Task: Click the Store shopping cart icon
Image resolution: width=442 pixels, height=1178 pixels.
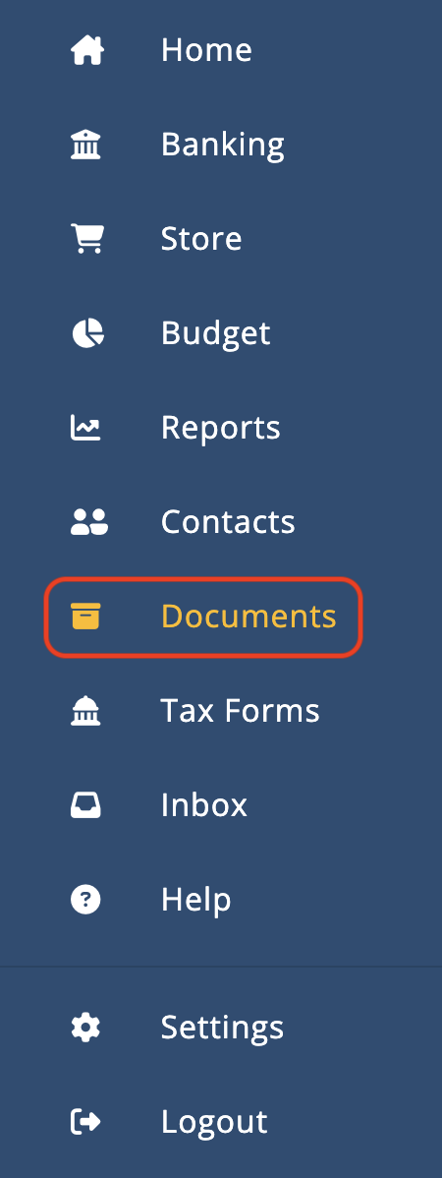Action: tap(87, 239)
